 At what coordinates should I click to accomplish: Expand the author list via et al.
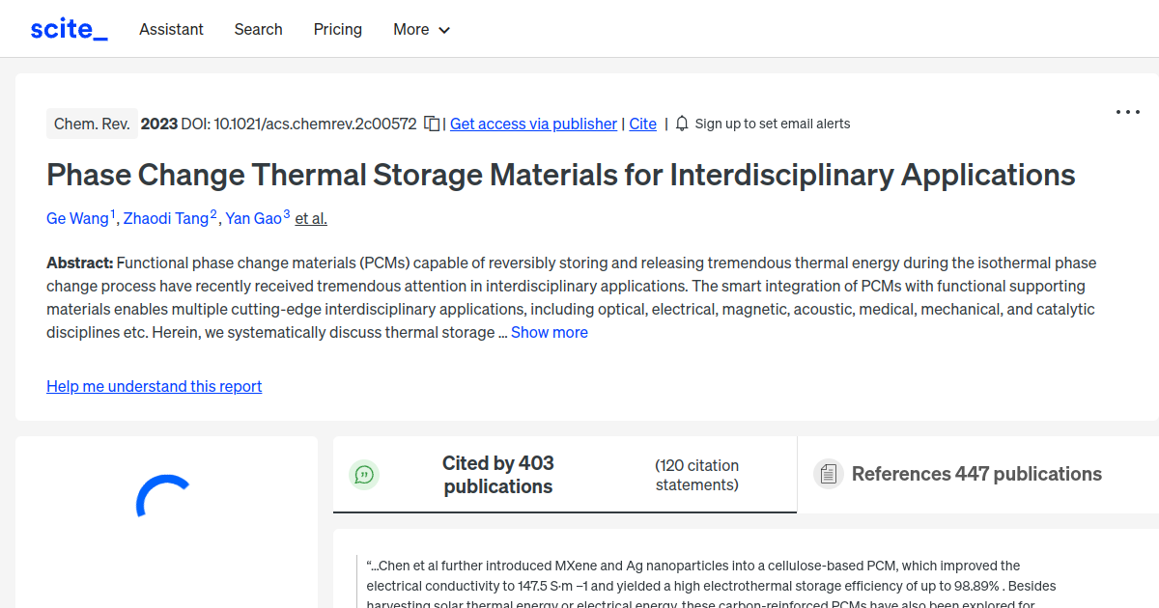coord(310,218)
